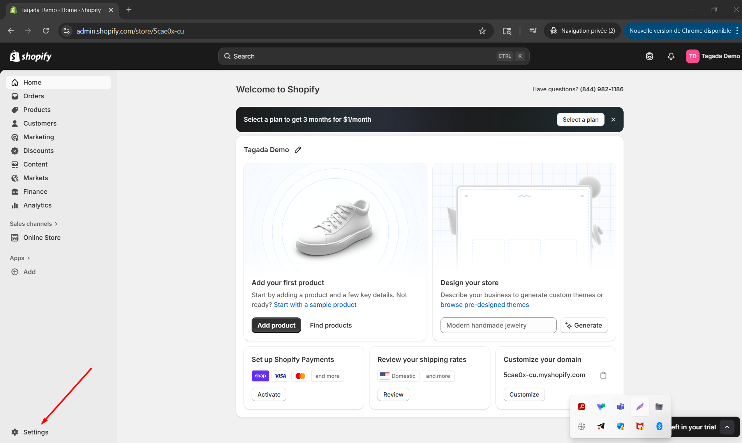
Task: Click the pencil icon beside Tagada Demo
Action: [298, 150]
